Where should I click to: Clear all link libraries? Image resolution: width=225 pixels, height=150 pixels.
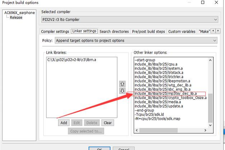108,123
